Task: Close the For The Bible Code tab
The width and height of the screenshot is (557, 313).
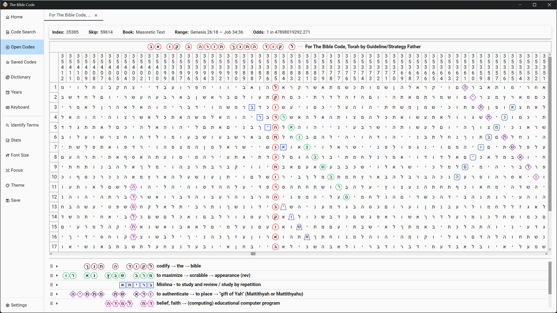Action: (x=96, y=15)
